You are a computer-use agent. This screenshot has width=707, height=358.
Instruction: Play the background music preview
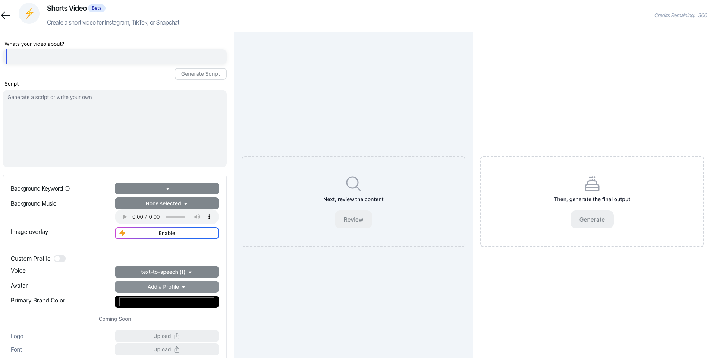pyautogui.click(x=125, y=217)
